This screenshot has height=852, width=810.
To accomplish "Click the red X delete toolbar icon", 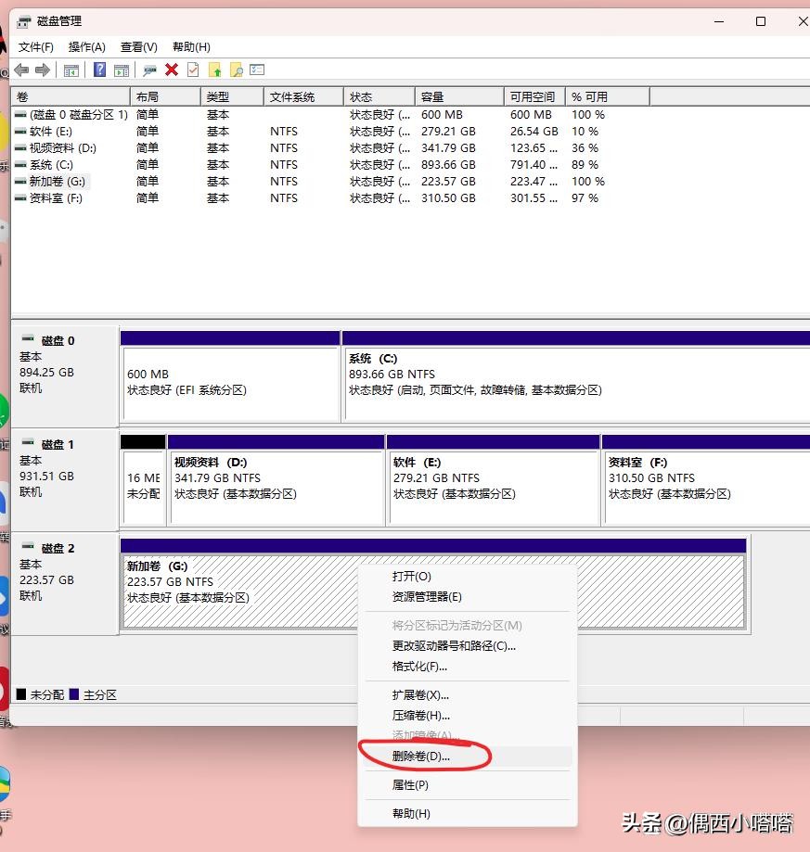I will pyautogui.click(x=172, y=70).
